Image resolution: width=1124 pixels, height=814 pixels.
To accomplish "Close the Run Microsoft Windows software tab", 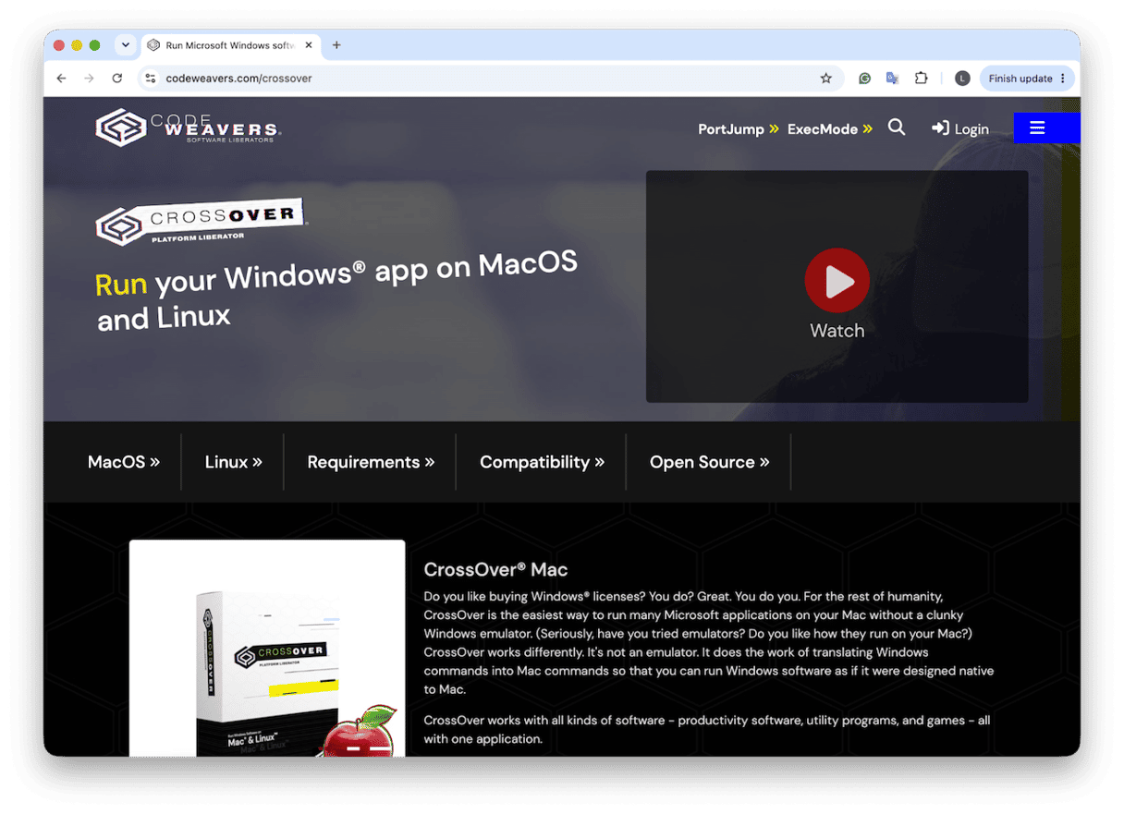I will point(309,44).
